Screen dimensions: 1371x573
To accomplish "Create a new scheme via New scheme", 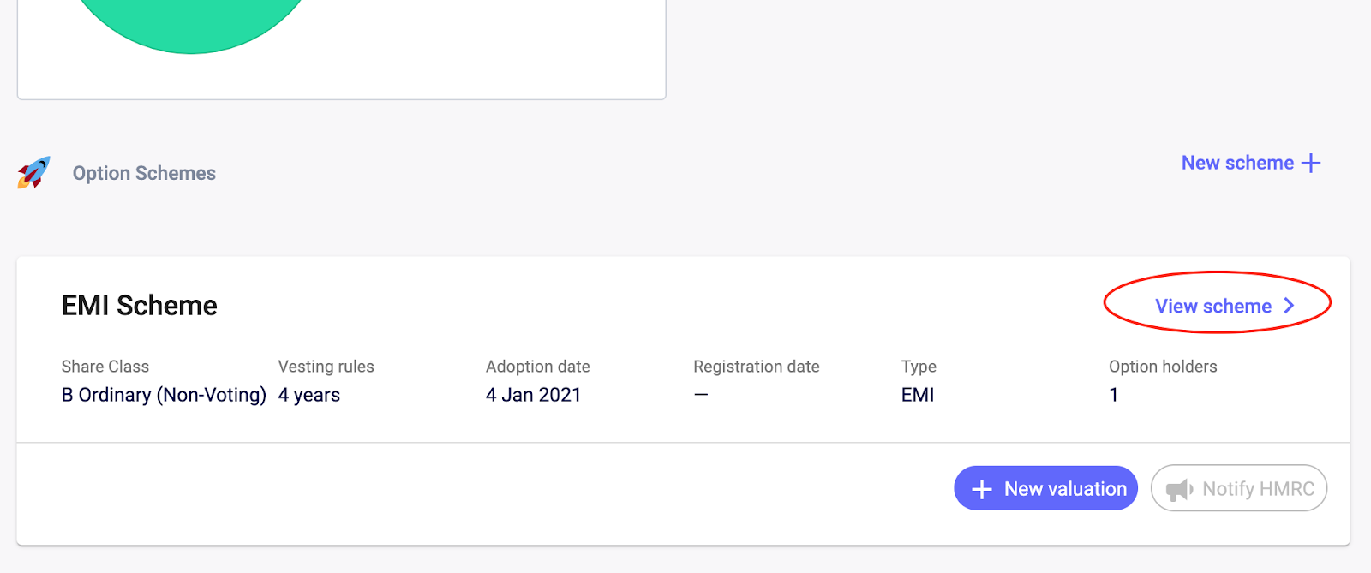I will 1237,163.
